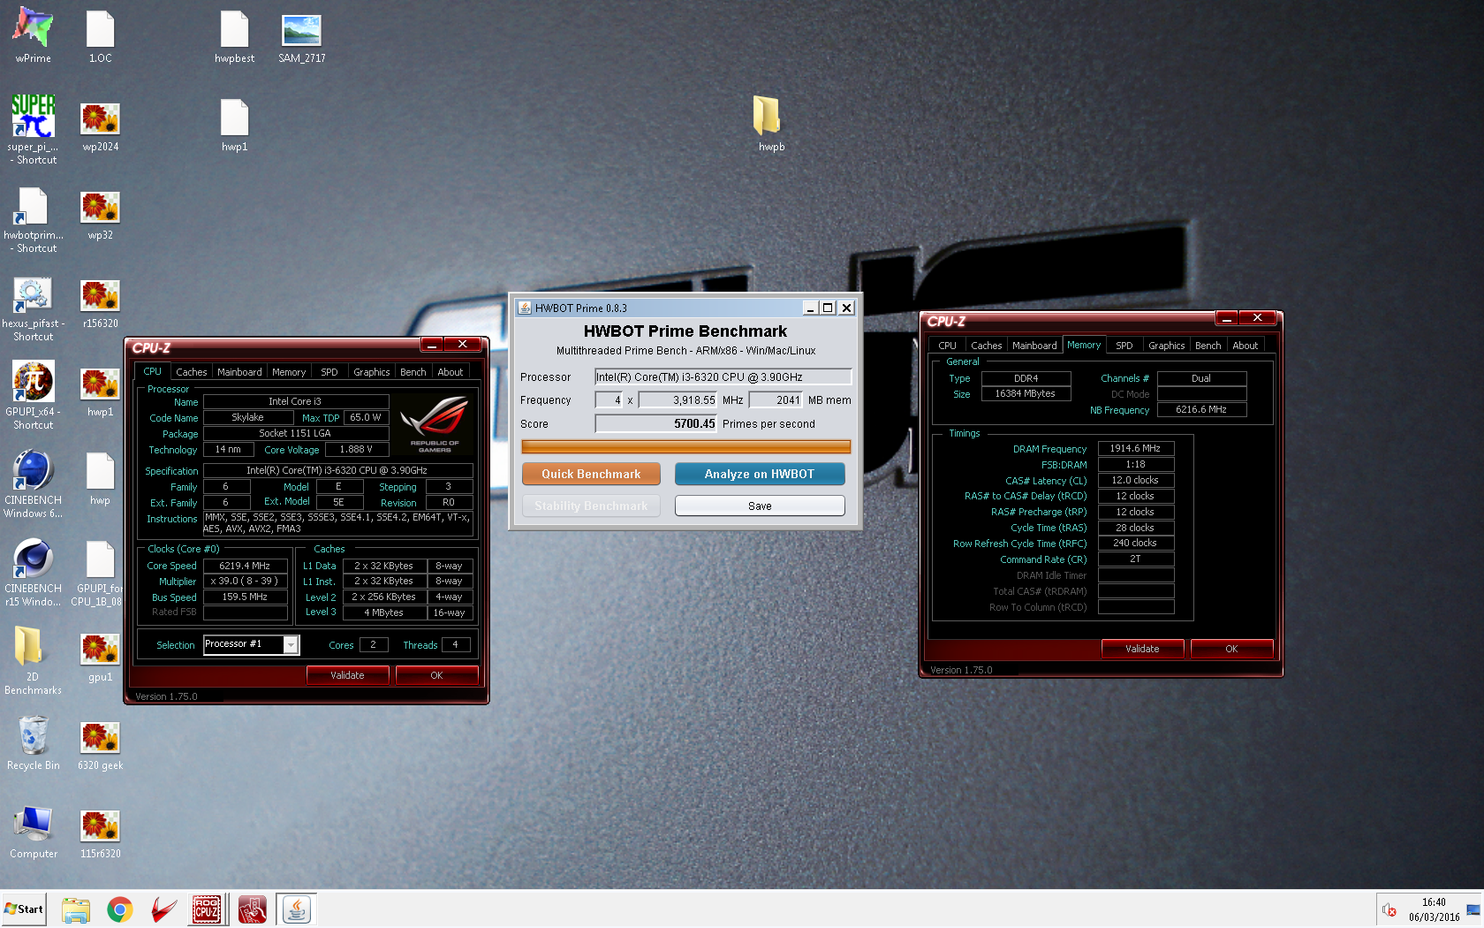Switch to the Java app taskbar button
The width and height of the screenshot is (1484, 928).
[296, 909]
